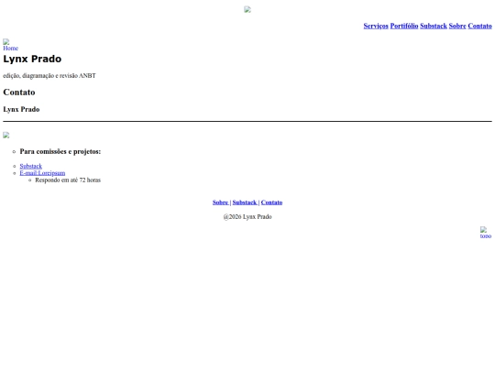Click the back-to-top image icon
This screenshot has height=371, width=495.
point(483,229)
